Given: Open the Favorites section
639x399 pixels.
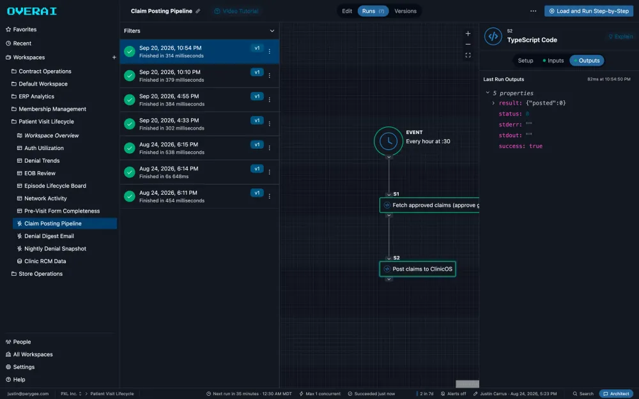Looking at the screenshot, I should (x=21, y=29).
